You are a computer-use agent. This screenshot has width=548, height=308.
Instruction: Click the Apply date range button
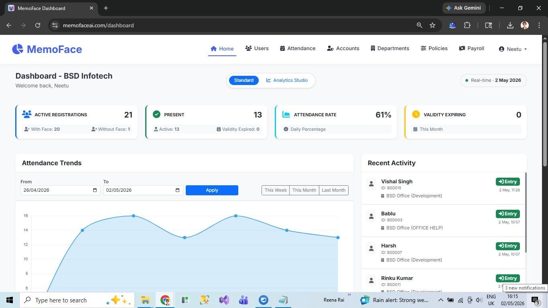[x=212, y=190]
